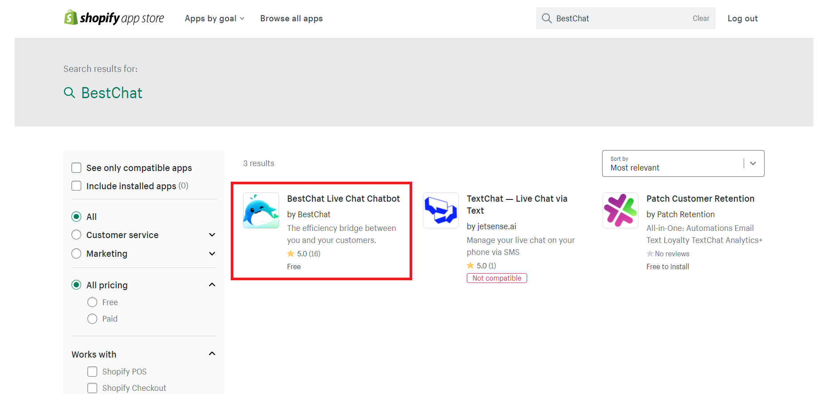Click 'Free' price under BestChat Live Chat Chatbot
Viewport: 828px width, 394px height.
294,267
